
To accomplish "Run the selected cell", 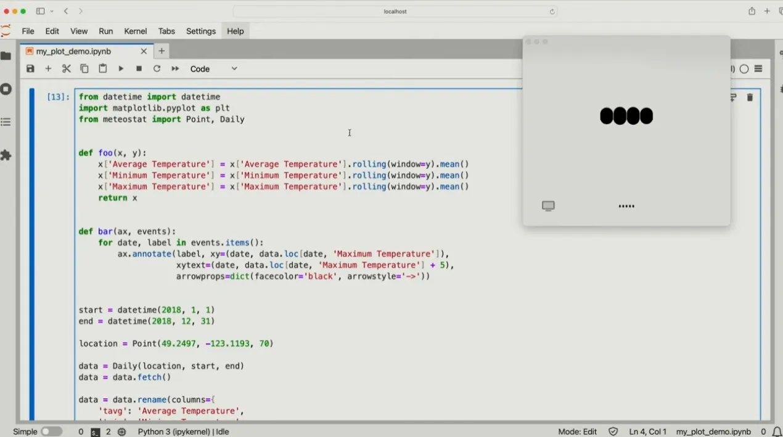I will click(x=121, y=69).
